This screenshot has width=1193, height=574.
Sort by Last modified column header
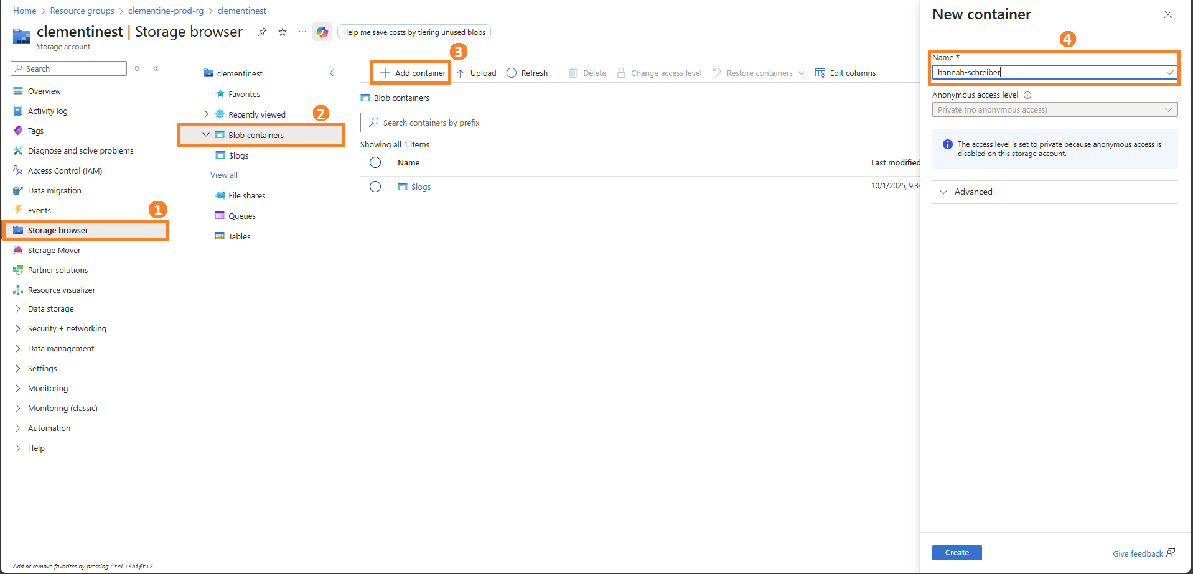pyautogui.click(x=895, y=162)
